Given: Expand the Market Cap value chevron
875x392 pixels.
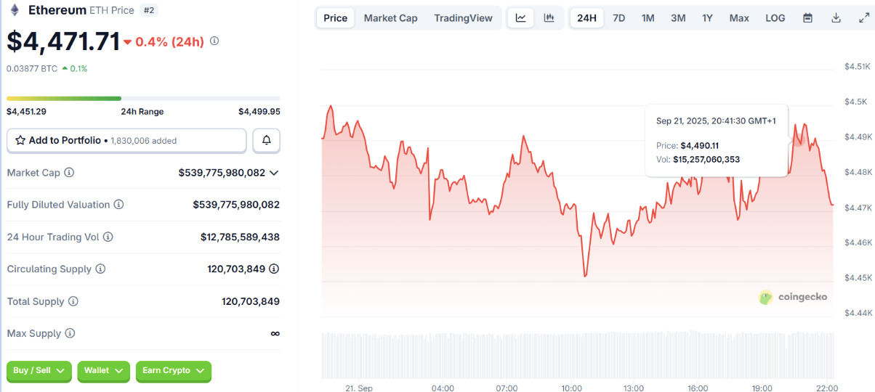Looking at the screenshot, I should pyautogui.click(x=274, y=173).
